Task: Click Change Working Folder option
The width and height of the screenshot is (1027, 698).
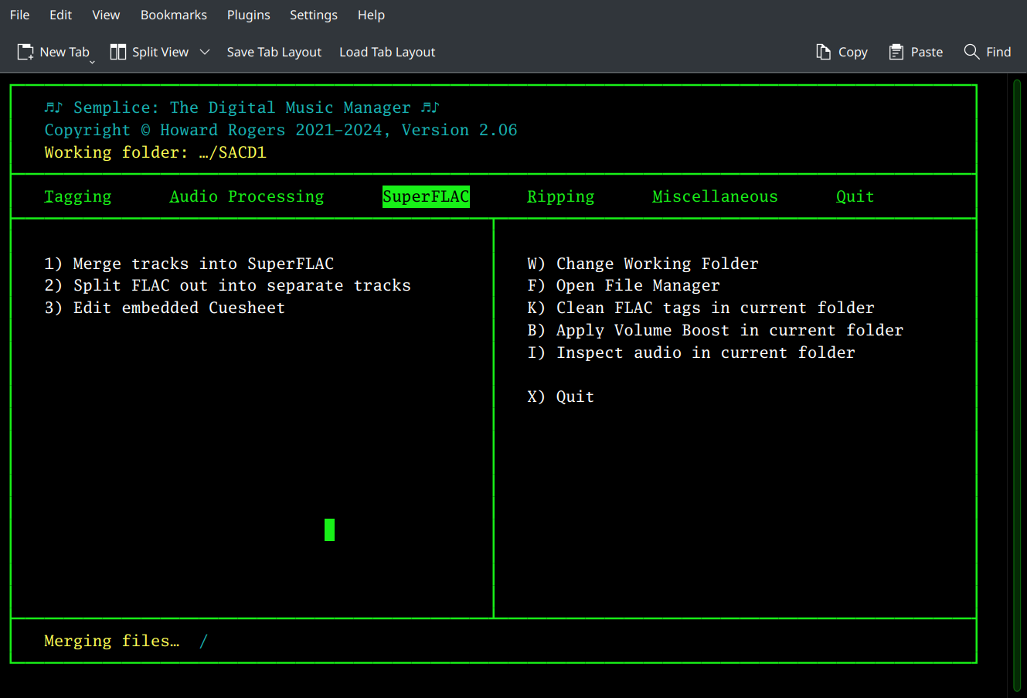Action: (643, 264)
